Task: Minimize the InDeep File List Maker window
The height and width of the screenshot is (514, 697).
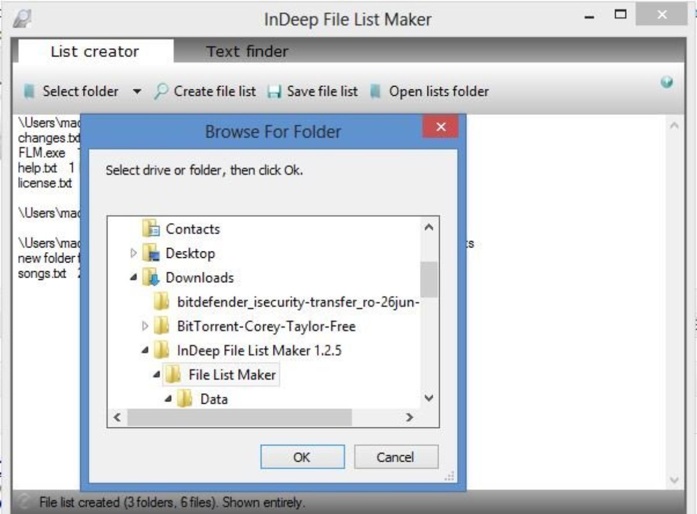Action: coord(590,17)
